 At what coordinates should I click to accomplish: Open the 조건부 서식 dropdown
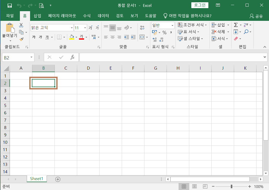(x=192, y=25)
